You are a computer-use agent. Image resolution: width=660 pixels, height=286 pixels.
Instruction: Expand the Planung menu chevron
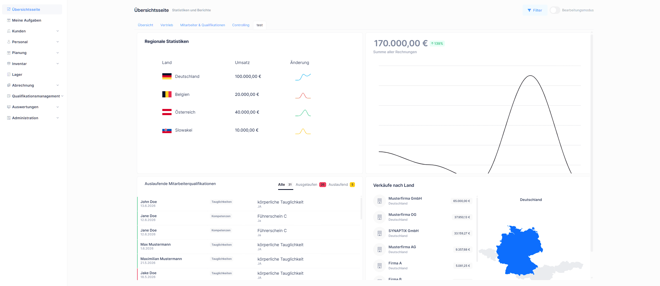click(x=58, y=53)
